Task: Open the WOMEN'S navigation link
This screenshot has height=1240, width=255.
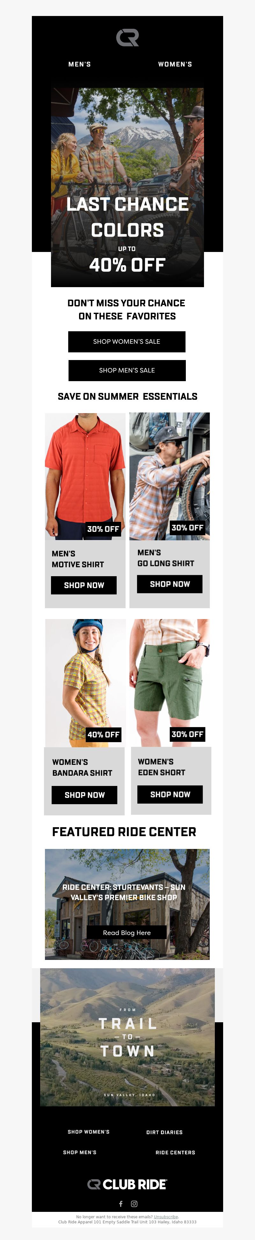Action: tap(175, 64)
